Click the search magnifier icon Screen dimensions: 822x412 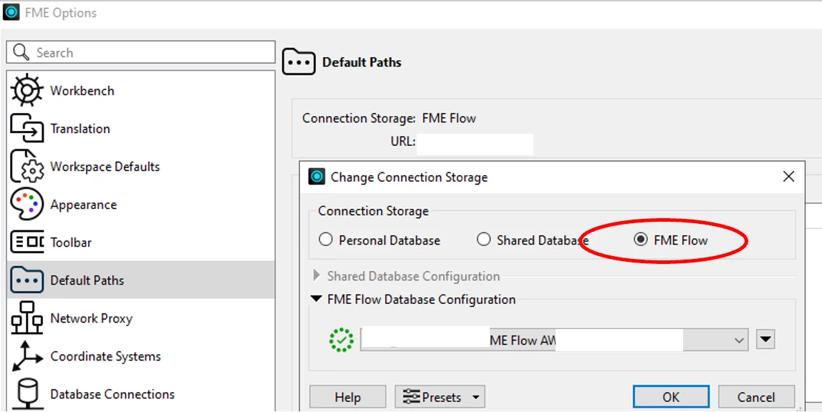[21, 52]
